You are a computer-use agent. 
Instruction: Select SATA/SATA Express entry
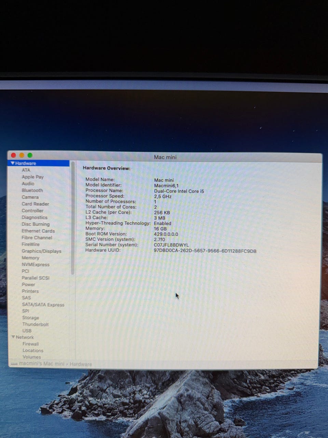pyautogui.click(x=43, y=305)
